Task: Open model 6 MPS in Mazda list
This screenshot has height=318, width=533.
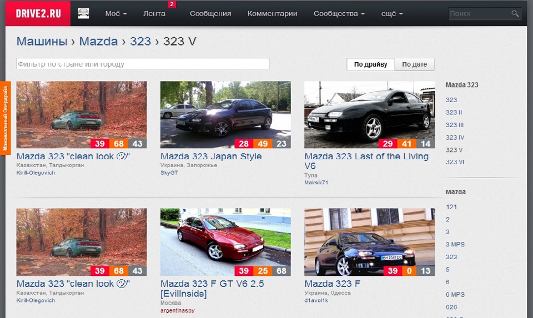Action: [x=455, y=295]
